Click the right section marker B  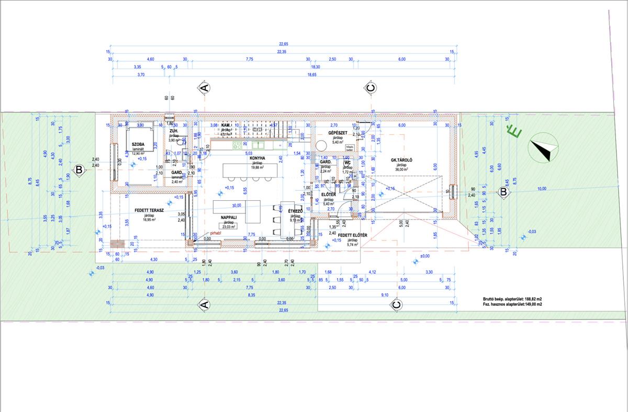[x=503, y=192]
